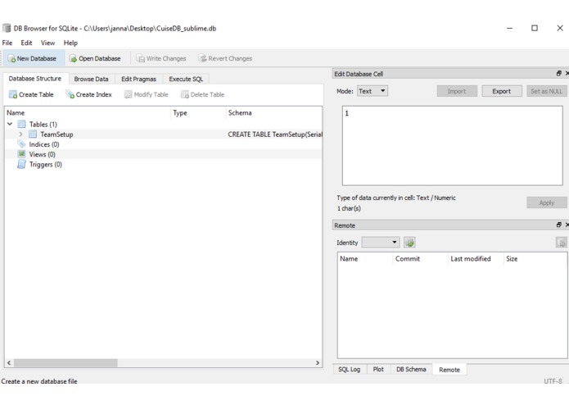569x405 pixels.
Task: Click the Export button
Action: click(x=502, y=91)
